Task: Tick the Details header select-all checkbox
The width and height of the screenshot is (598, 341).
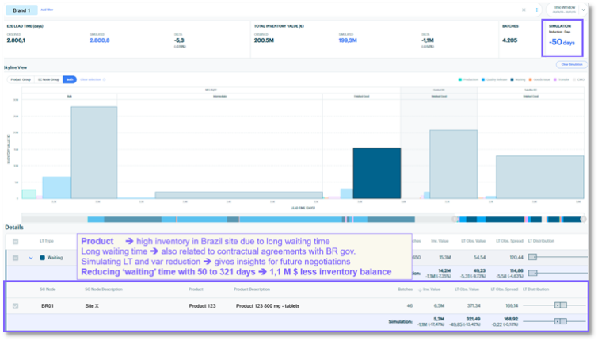Action: point(15,241)
